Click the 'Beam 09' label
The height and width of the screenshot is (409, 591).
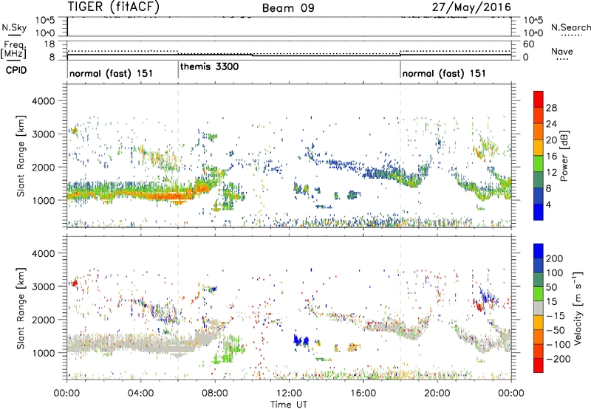tap(288, 8)
